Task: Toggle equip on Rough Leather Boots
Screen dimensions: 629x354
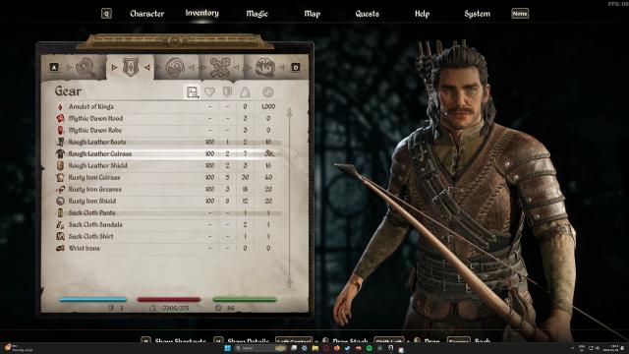Action: [168, 142]
